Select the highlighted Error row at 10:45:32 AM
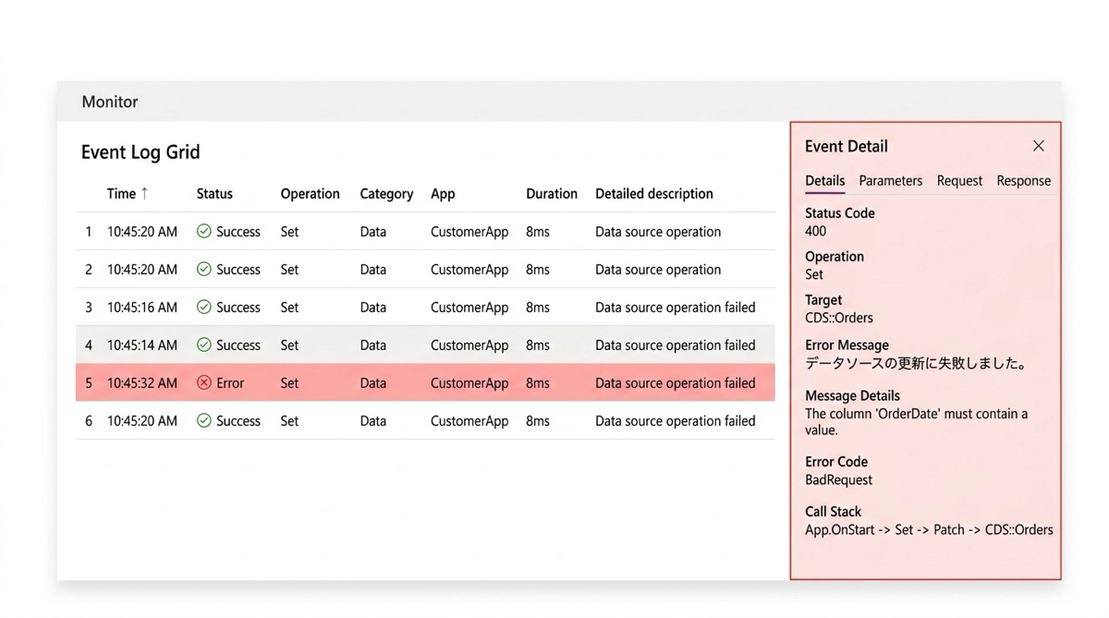This screenshot has height=618, width=1109. tap(425, 383)
